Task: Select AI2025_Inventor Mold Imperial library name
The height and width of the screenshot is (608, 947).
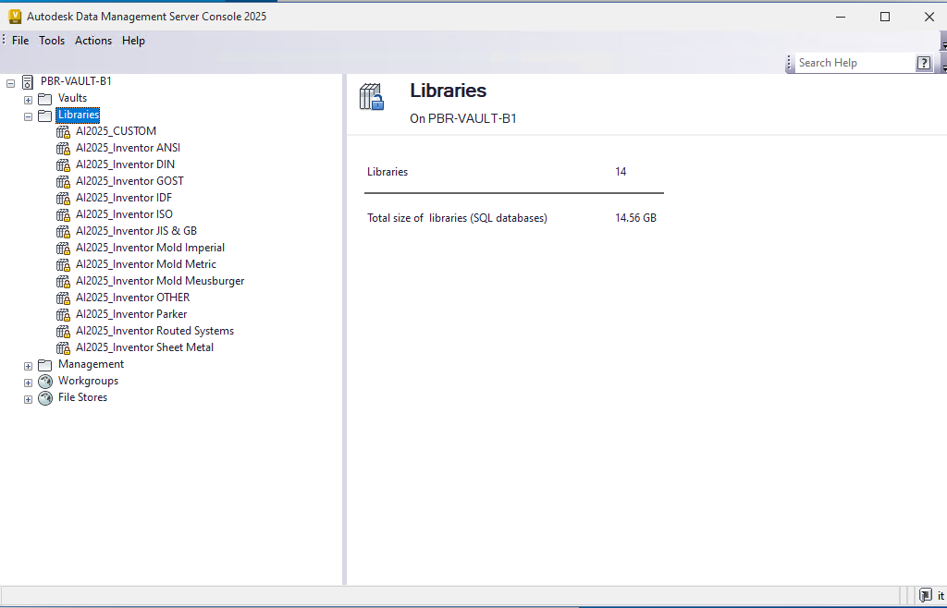Action: [x=151, y=248]
